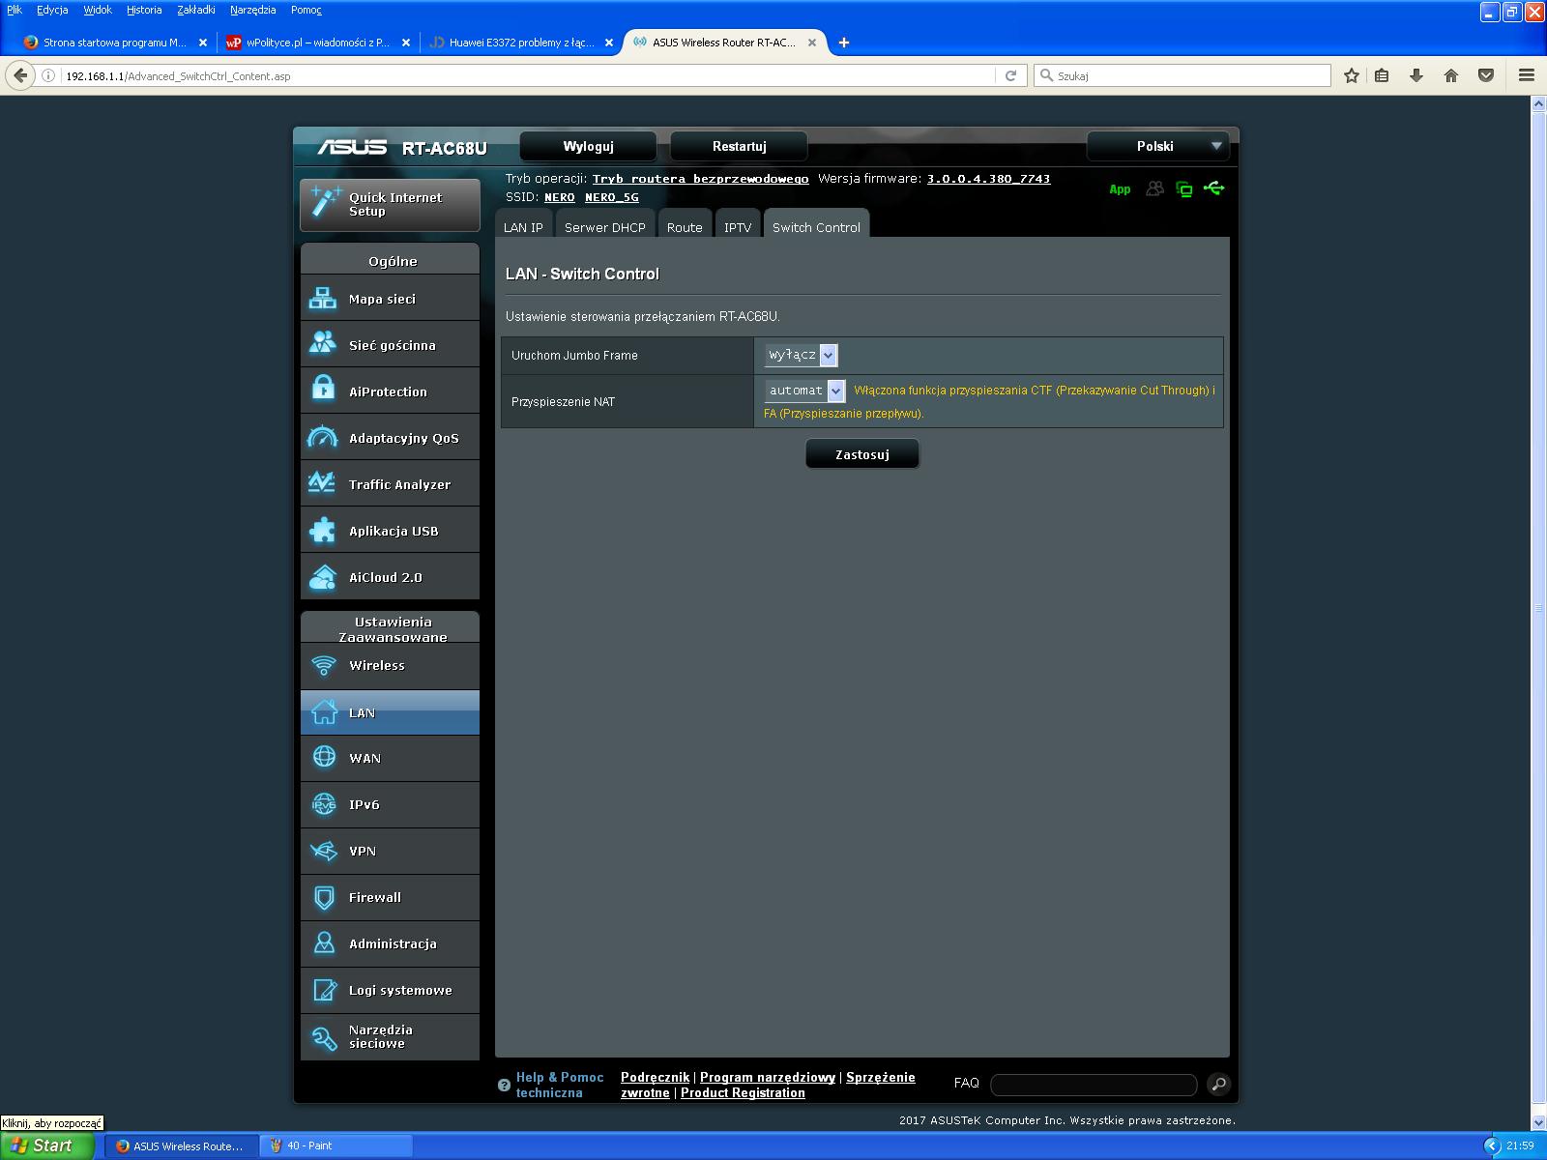The image size is (1547, 1160).
Task: Switch to the IPTV tab
Action: tap(737, 227)
